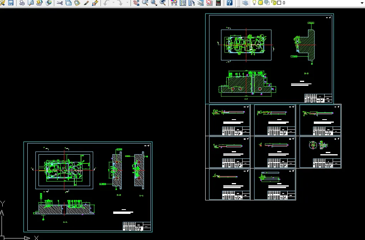The image size is (365, 240).
Task: Open the Layer Properties Manager icon
Action: point(245,3)
